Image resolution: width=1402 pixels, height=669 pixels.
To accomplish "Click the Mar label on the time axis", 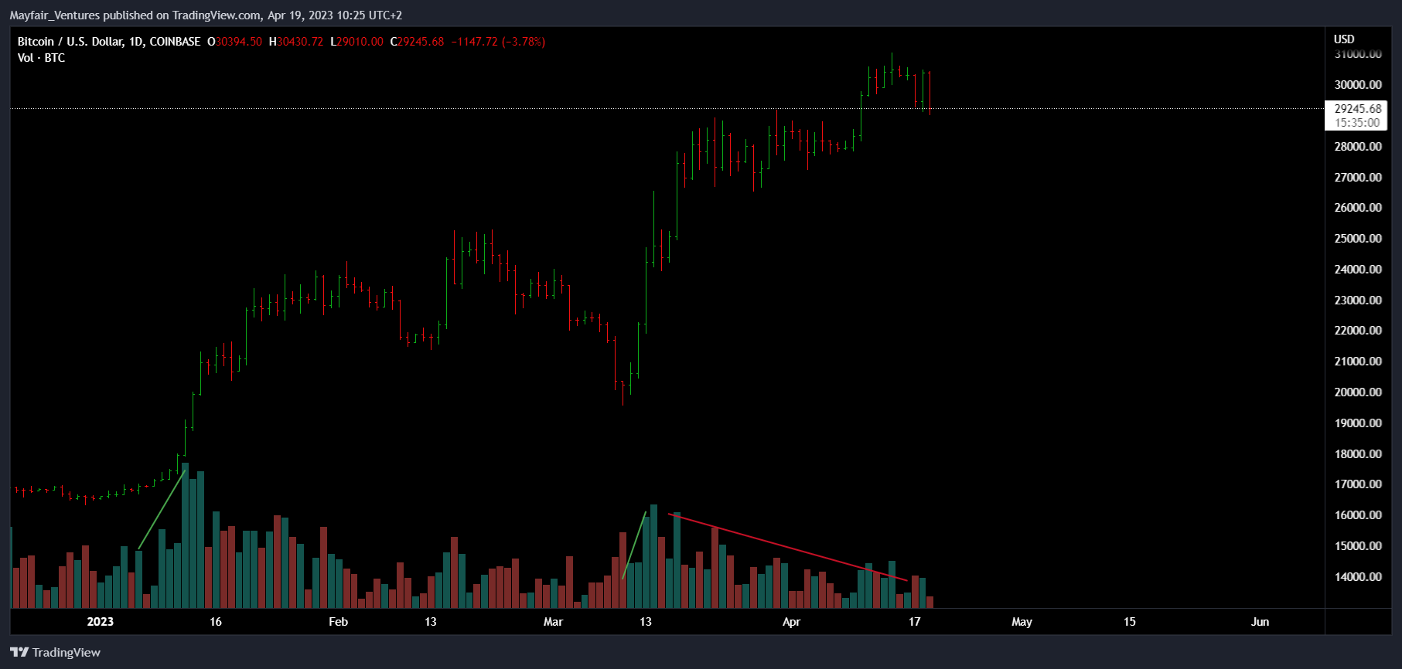I will pyautogui.click(x=553, y=622).
